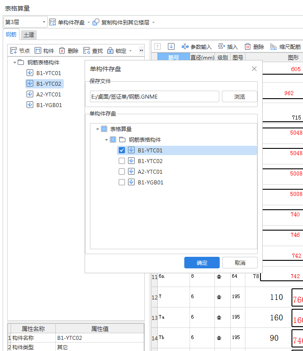This screenshot has width=303, height=351.
Task: Open the 复制构件到其它楼层 dropdown arrow
Action: tap(154, 22)
